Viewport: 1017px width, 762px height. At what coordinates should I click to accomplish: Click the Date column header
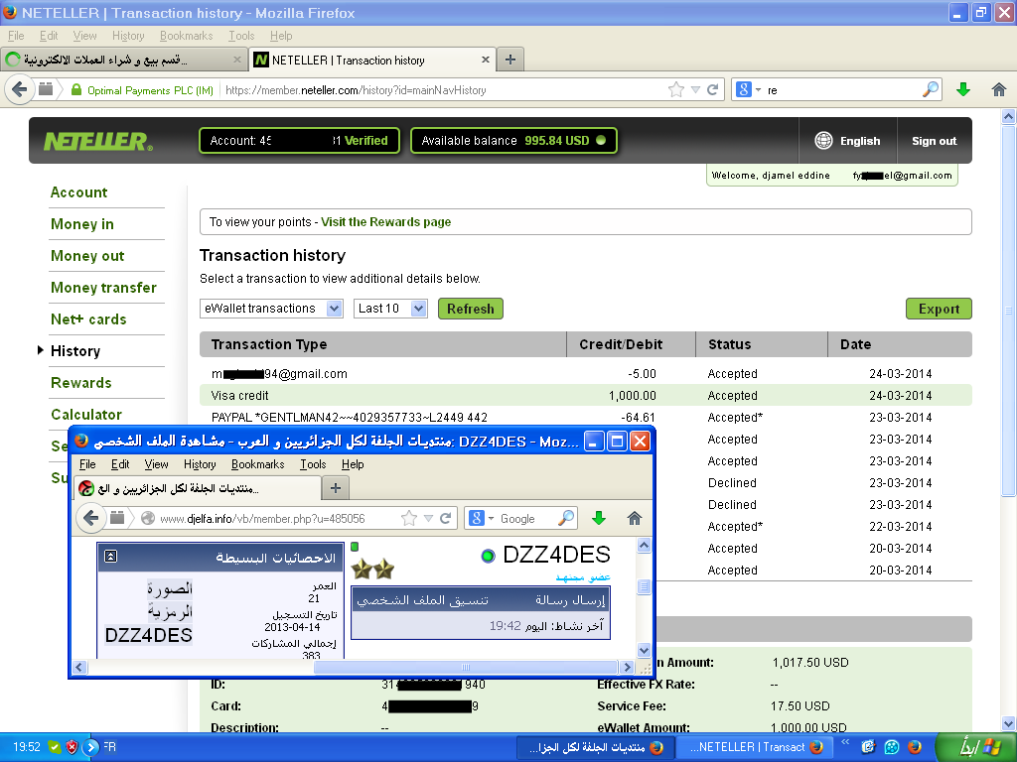(x=900, y=344)
